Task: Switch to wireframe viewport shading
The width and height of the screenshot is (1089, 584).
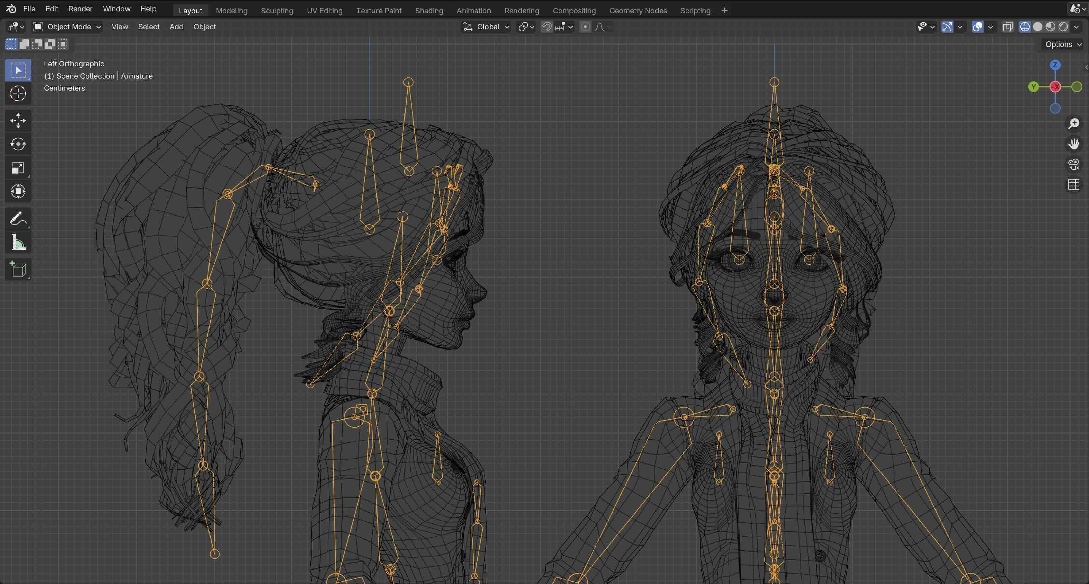Action: (1025, 27)
